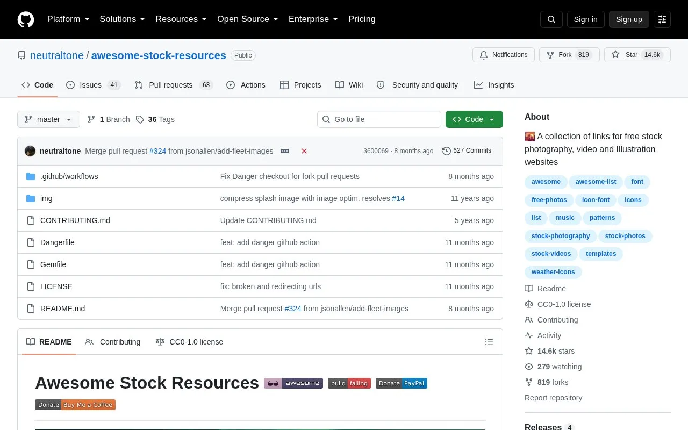Click the red failed status X icon

304,151
